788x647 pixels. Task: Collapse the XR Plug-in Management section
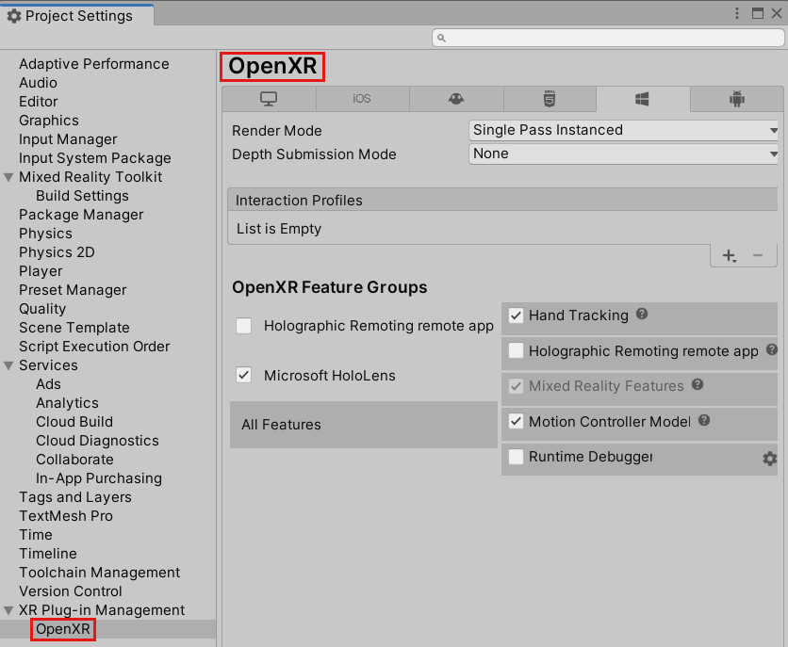click(x=8, y=610)
